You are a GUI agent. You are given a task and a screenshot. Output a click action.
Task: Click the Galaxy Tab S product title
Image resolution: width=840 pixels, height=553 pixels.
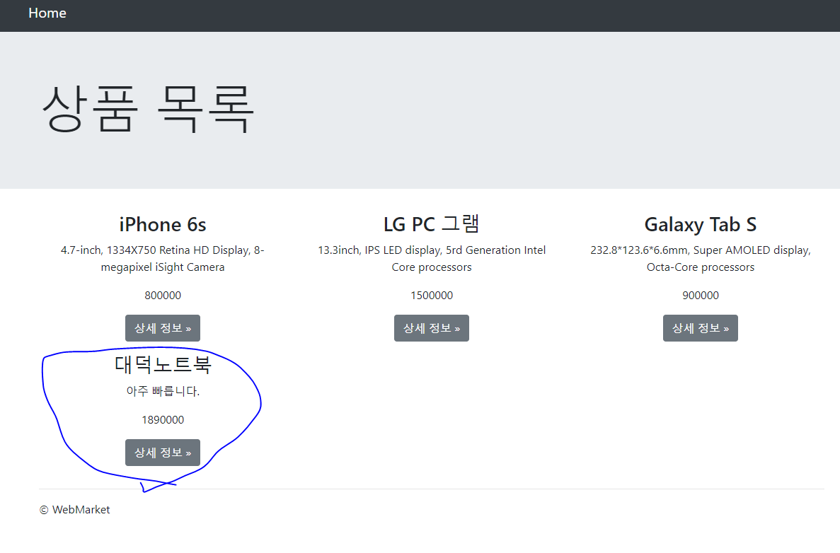point(701,224)
